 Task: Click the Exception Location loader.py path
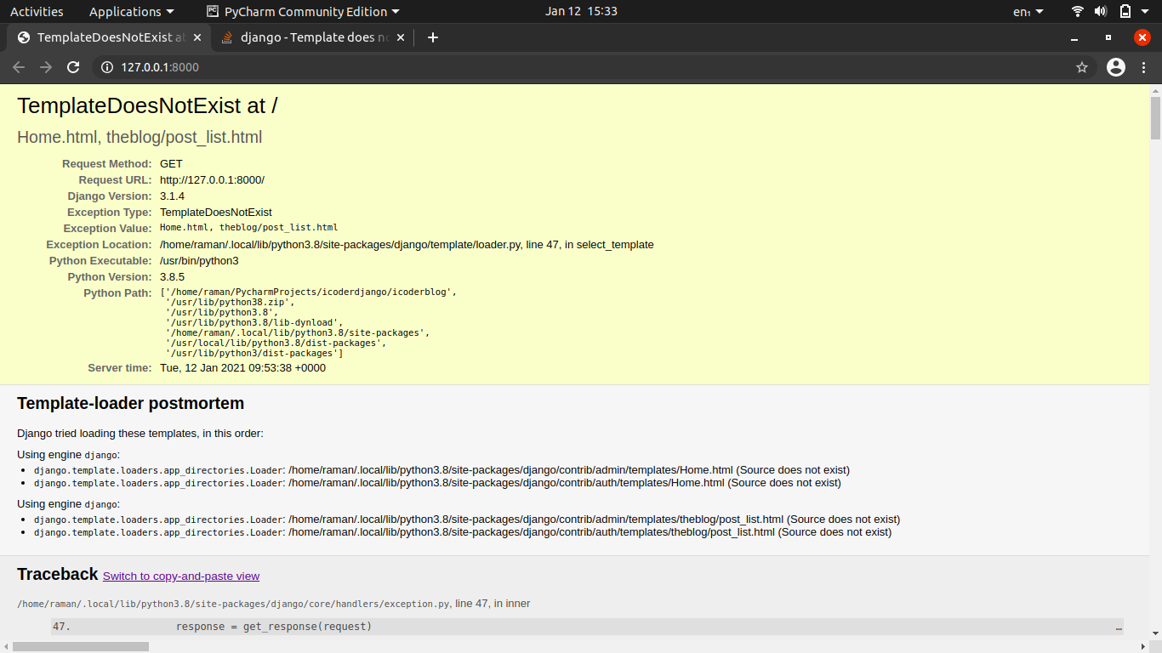pos(407,244)
